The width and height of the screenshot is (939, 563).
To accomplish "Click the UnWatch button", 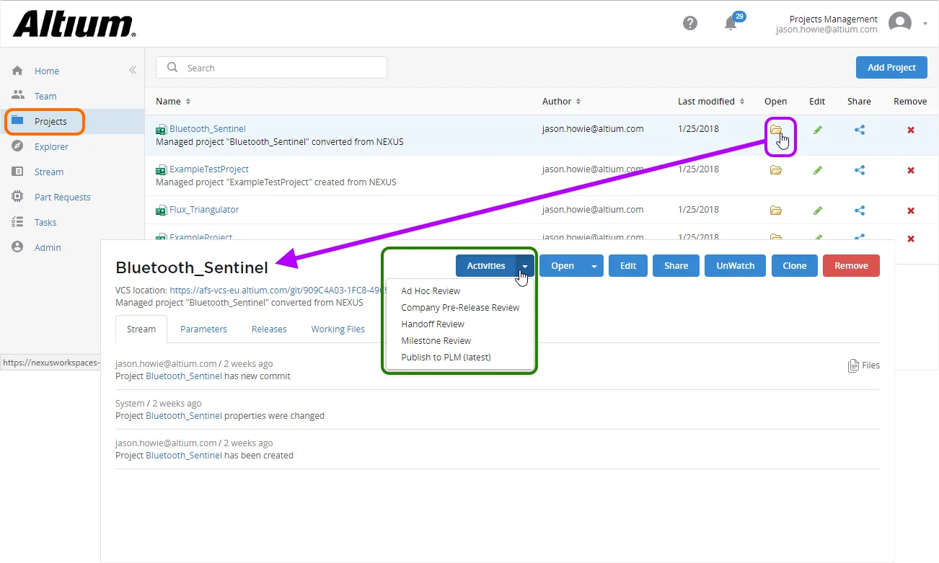I will [736, 265].
